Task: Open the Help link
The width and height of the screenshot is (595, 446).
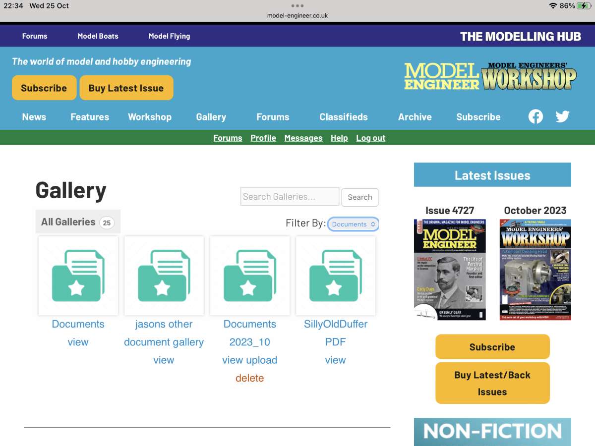Action: click(339, 138)
